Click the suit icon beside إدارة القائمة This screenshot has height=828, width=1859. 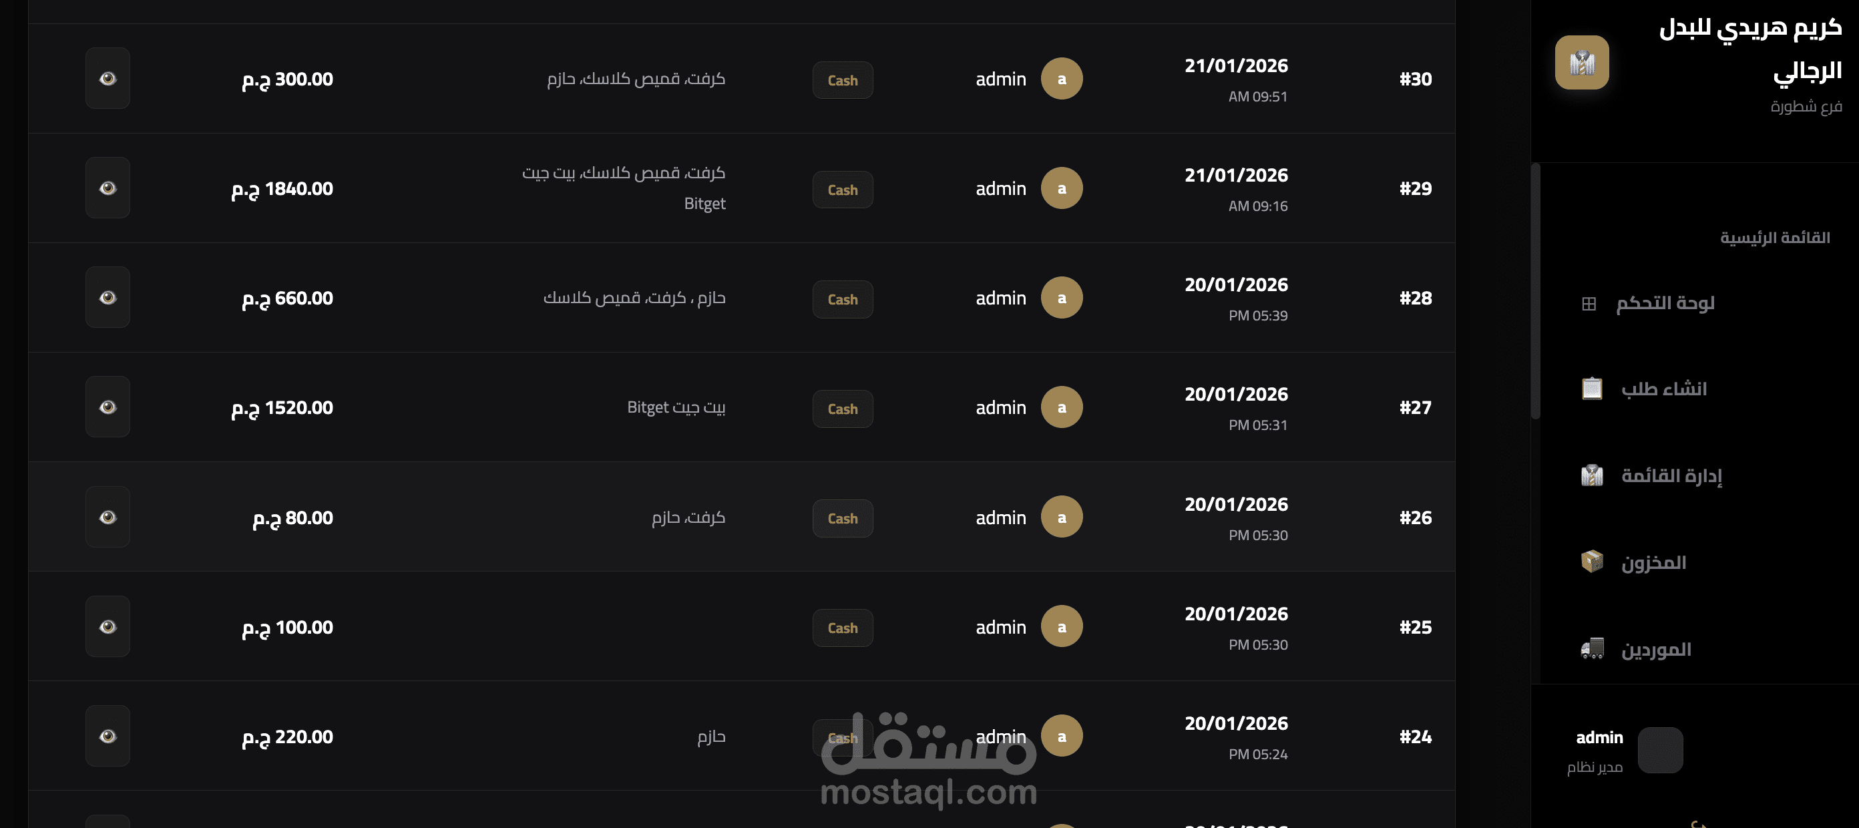pyautogui.click(x=1592, y=475)
